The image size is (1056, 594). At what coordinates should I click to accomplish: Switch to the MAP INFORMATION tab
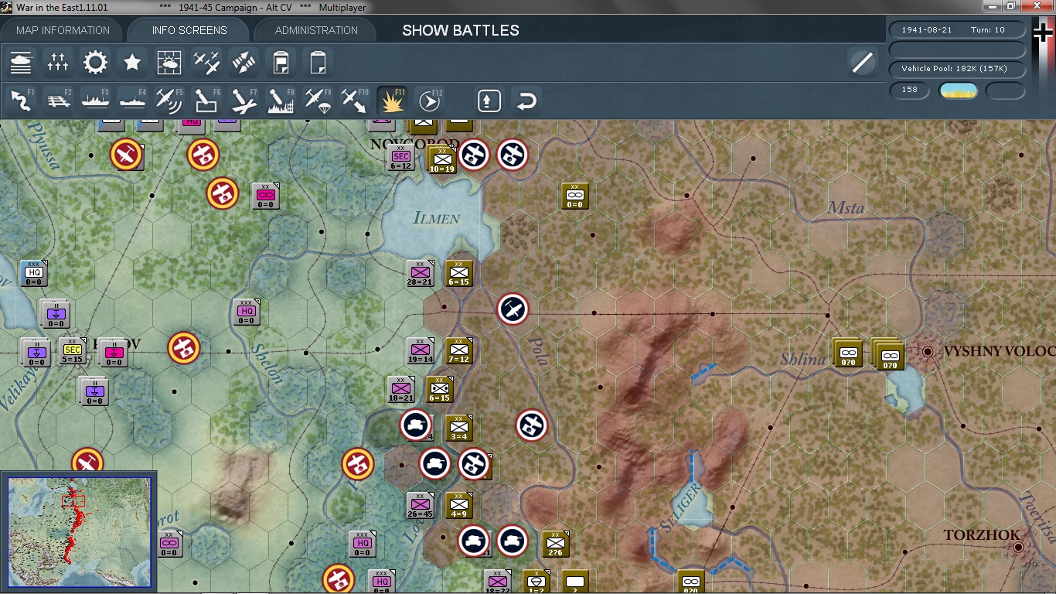63,30
